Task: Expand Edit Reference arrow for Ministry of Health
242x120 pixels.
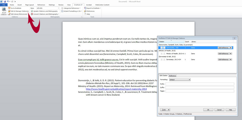Action: [x=231, y=53]
